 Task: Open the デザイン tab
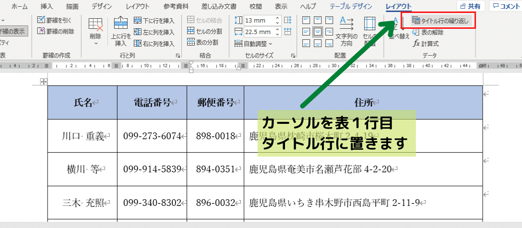pyautogui.click(x=102, y=6)
